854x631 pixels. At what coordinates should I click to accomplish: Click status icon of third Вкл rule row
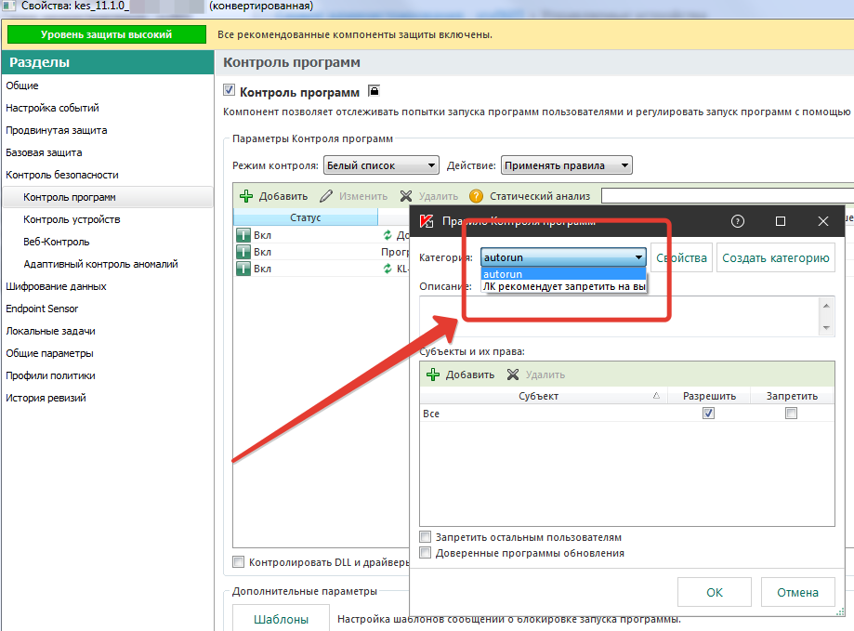point(243,269)
